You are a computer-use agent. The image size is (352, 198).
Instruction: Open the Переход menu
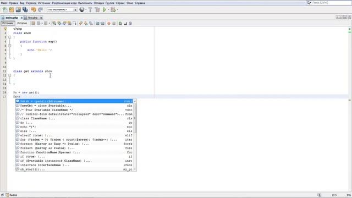[x=31, y=3]
